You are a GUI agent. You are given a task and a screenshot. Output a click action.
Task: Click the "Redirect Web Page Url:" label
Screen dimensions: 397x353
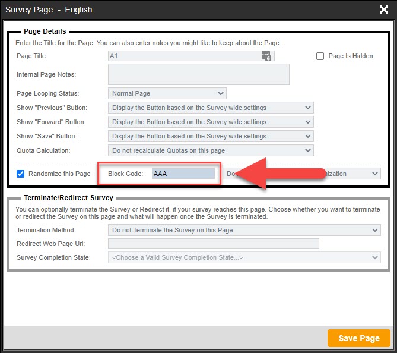(x=51, y=244)
